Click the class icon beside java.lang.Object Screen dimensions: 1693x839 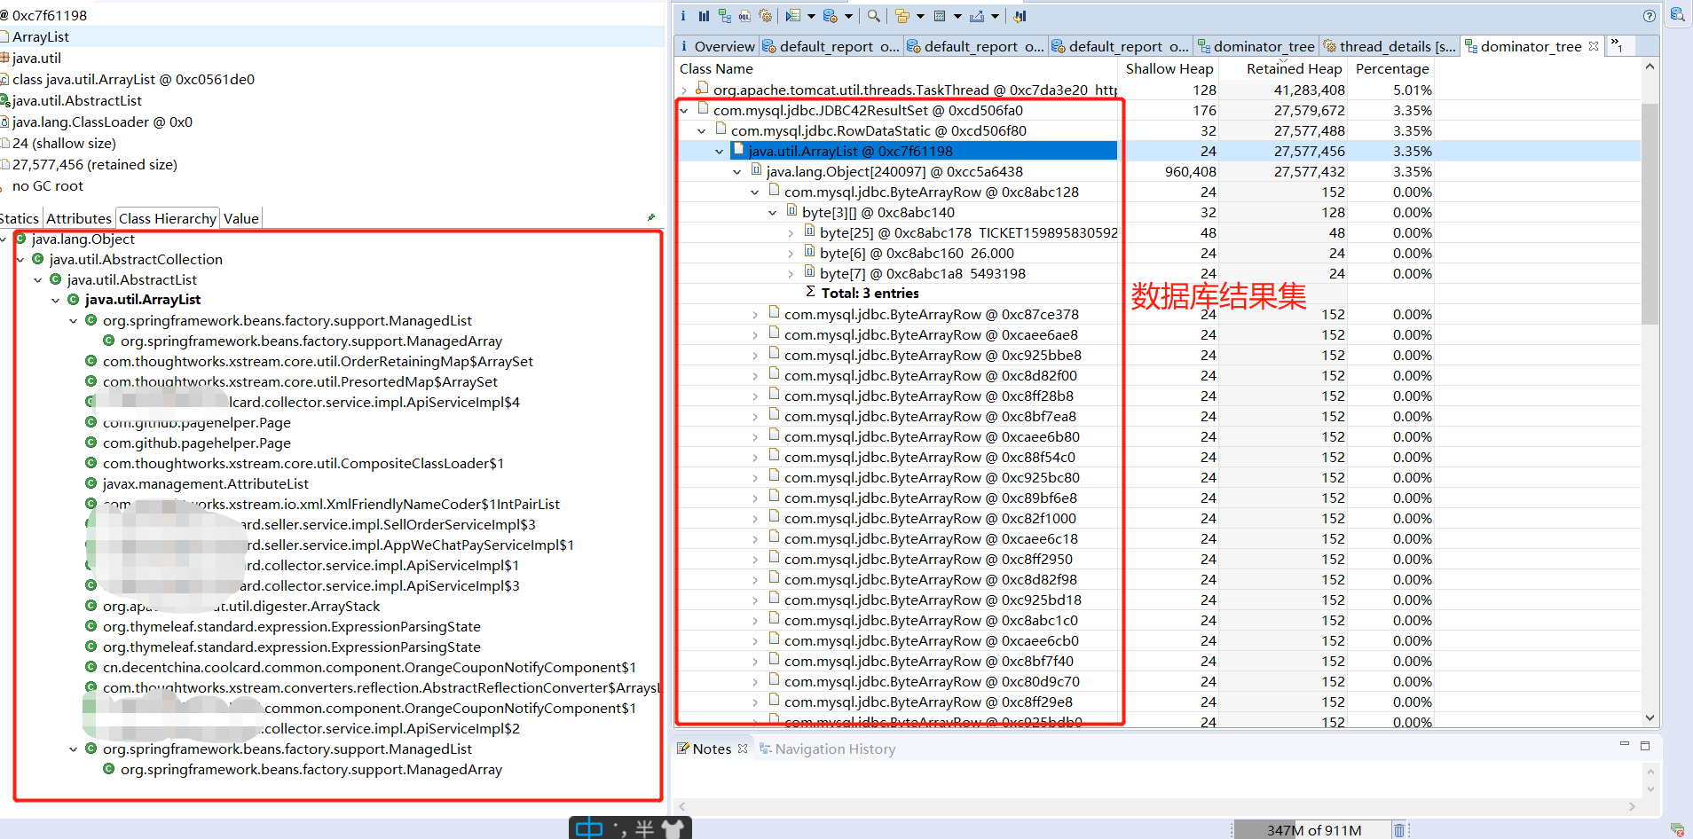click(x=20, y=239)
